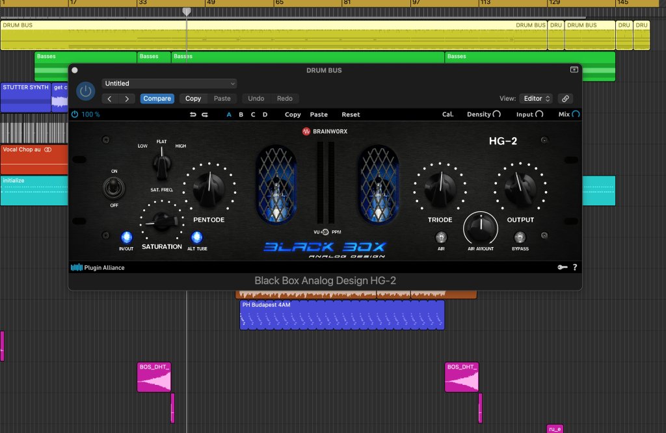
Task: Adjust the Mix mini knob
Action: tap(576, 114)
